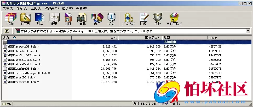Click the SFX (自解压格式) icon
Screen dimensions: 253x107
[174, 19]
